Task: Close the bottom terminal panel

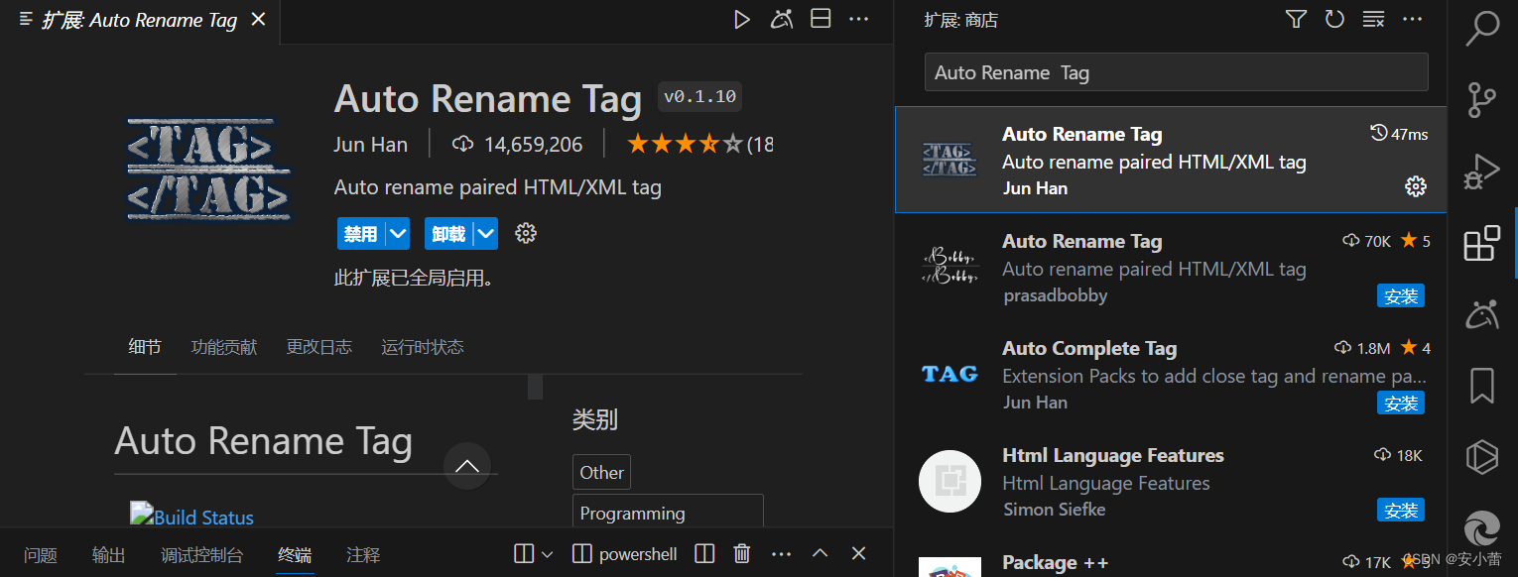Action: 859,554
